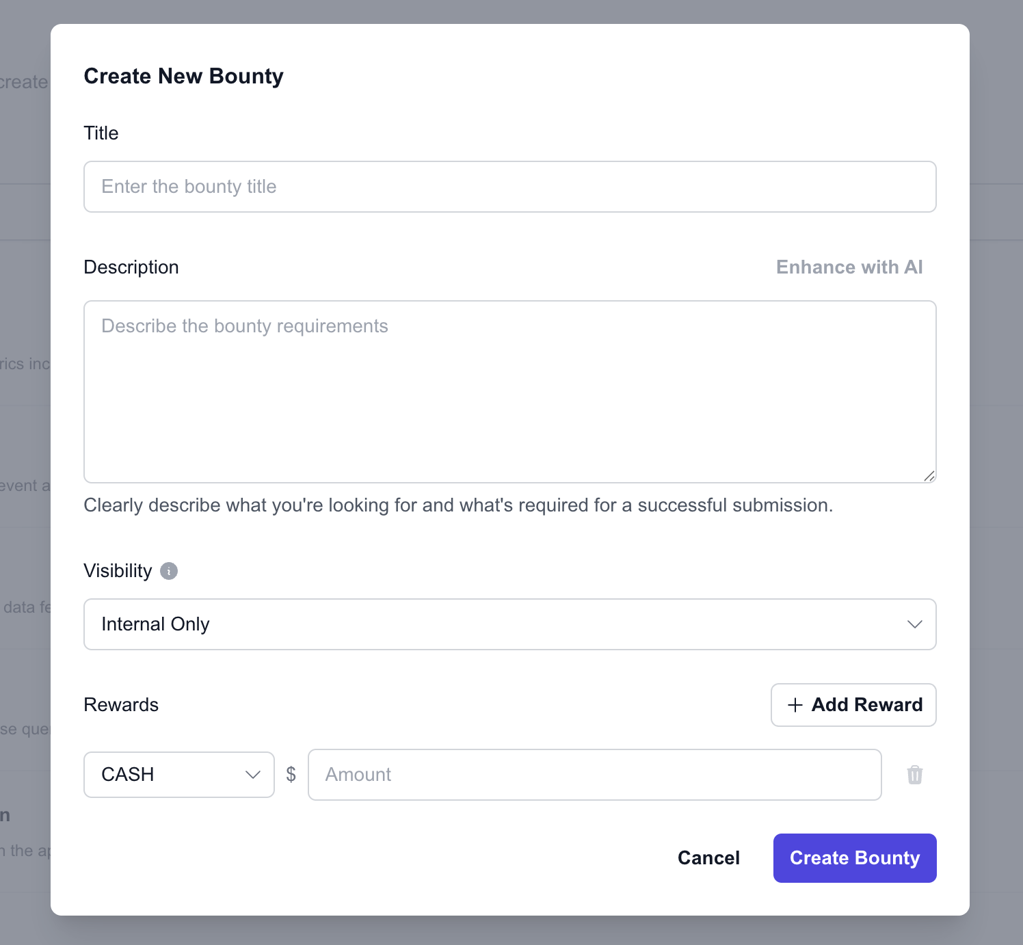Screen dimensions: 1023x945
Task: Cancel the new bounty dialog
Action: [x=708, y=858]
